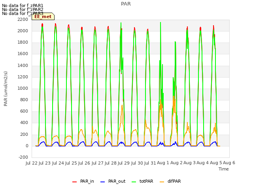Click the 400 y-axis tick label
Viewport: 253px width, 189px height.
click(x=24, y=123)
